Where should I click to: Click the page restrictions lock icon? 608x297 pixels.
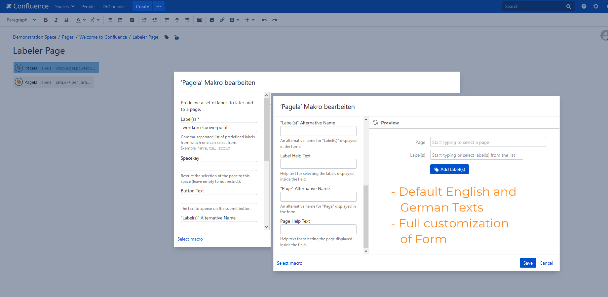177,37
